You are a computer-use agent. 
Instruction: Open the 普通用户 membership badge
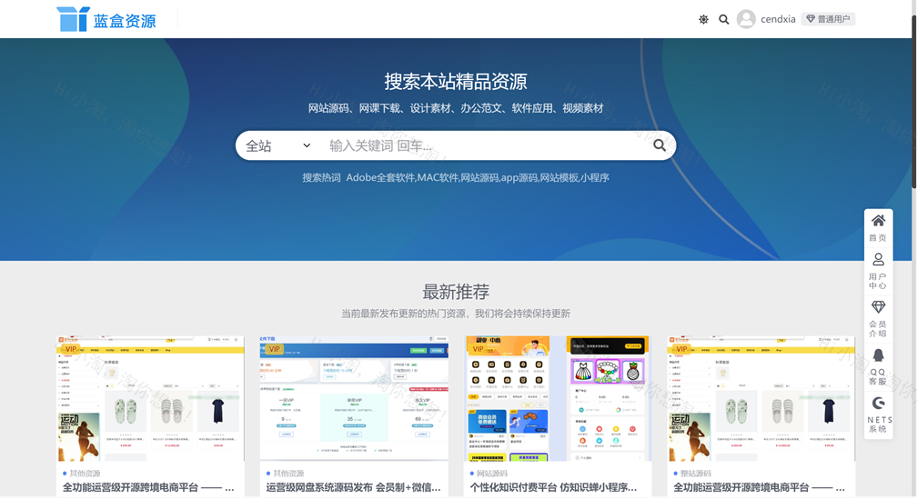pyautogui.click(x=828, y=19)
